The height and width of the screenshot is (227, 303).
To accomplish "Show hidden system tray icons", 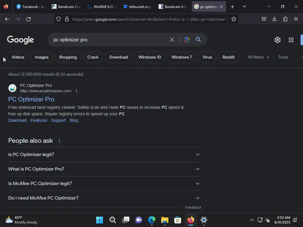I will tap(252, 220).
